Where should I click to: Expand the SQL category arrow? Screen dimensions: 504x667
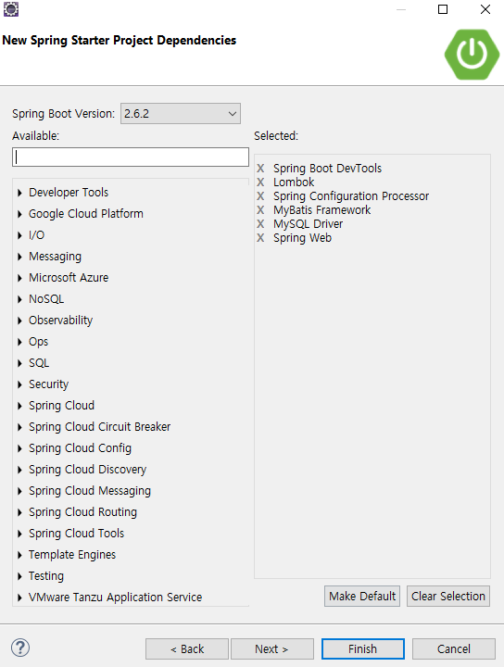pos(19,363)
